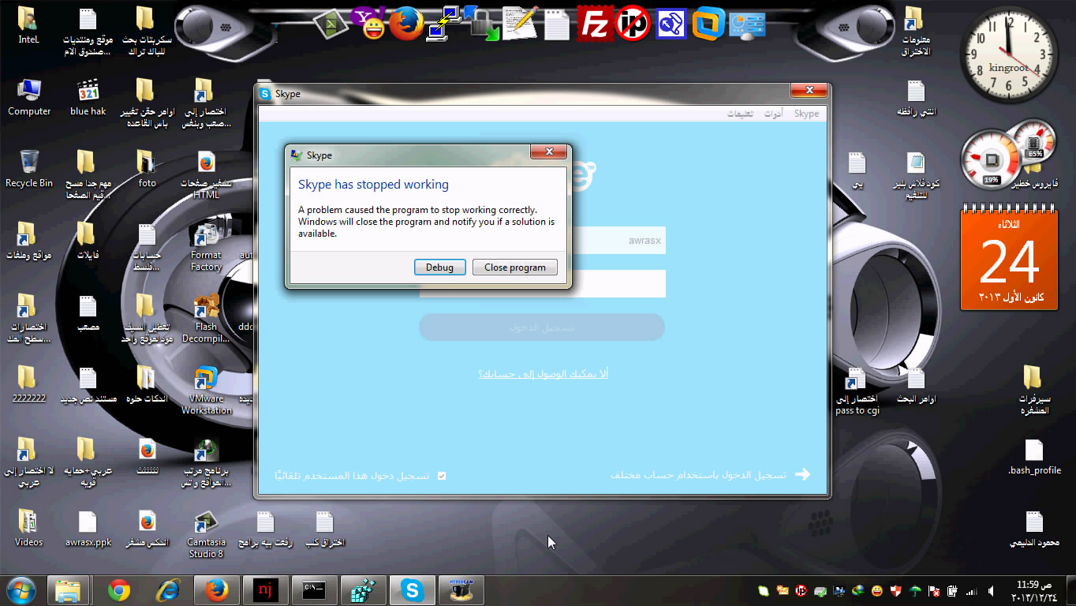Click the CPU meter gadget showing 19%

pos(991,160)
